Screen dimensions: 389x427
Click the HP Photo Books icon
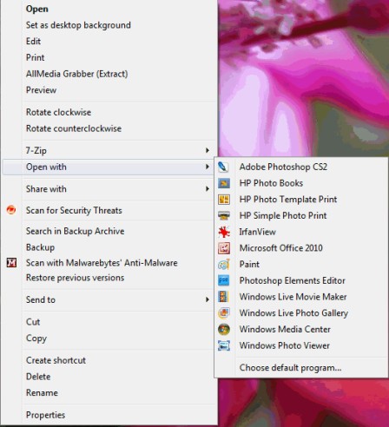(x=224, y=183)
